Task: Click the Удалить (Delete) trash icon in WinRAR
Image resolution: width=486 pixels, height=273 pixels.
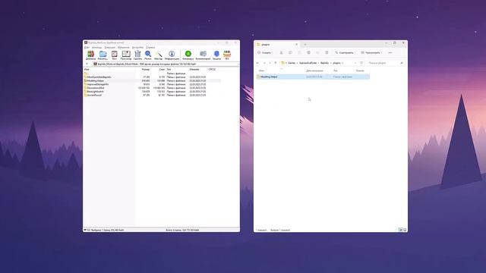Action: click(x=137, y=55)
